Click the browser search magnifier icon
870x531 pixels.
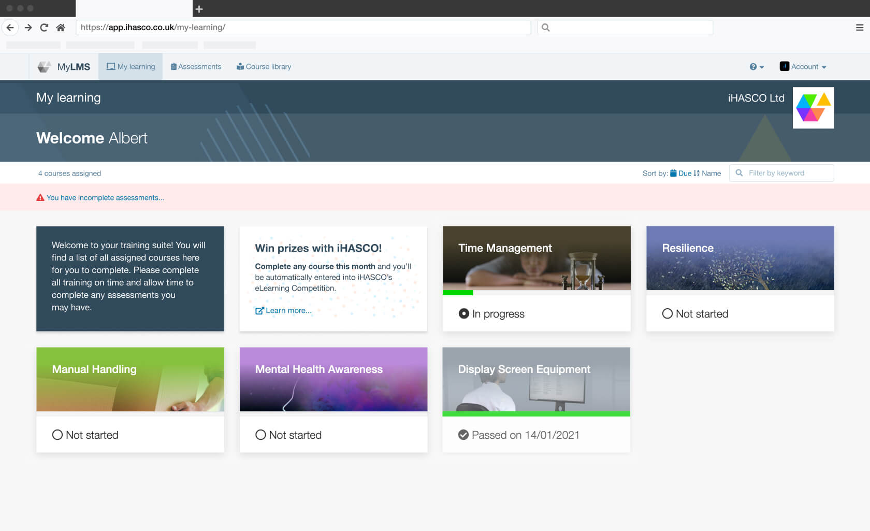coord(545,27)
